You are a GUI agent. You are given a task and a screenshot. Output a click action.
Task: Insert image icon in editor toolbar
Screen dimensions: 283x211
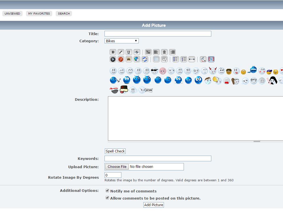(x=129, y=59)
